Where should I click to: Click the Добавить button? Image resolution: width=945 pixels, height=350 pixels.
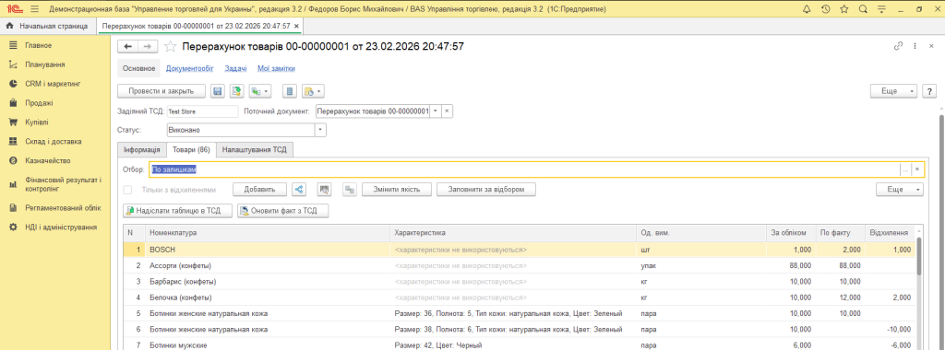[259, 190]
